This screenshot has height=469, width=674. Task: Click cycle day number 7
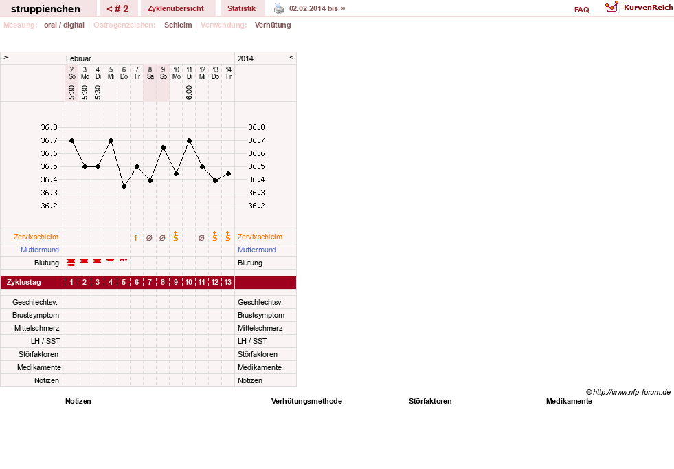(150, 282)
